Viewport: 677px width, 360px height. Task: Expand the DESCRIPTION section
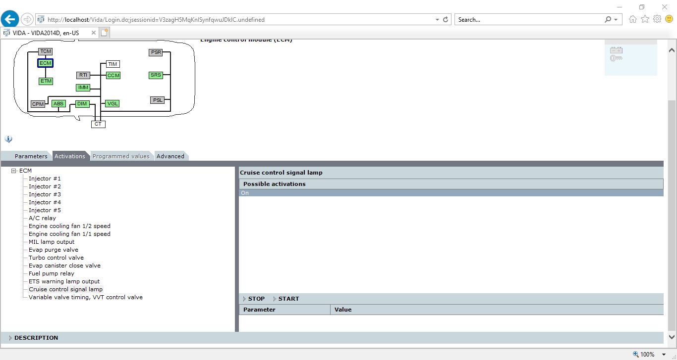(36, 338)
